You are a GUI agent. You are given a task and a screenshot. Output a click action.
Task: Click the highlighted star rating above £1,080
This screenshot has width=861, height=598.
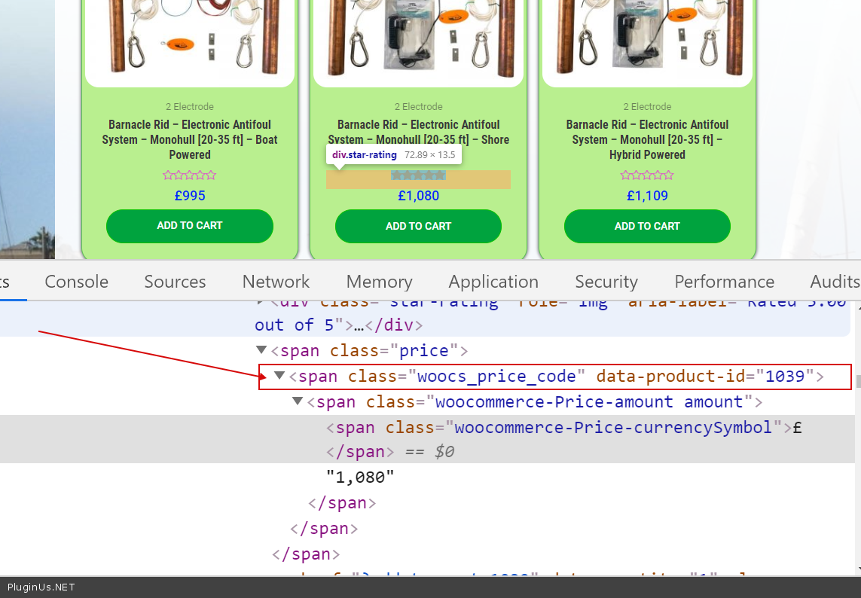(x=418, y=175)
